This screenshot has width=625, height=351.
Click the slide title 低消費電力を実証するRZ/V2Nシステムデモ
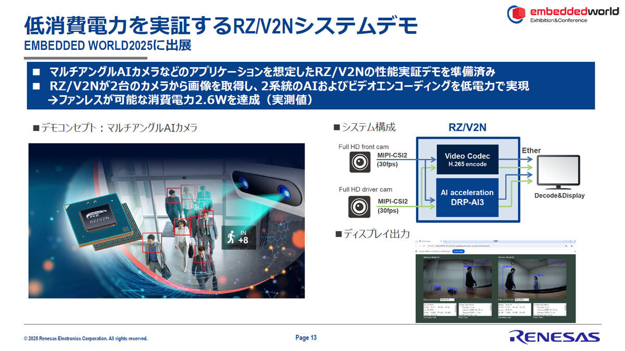221,25
